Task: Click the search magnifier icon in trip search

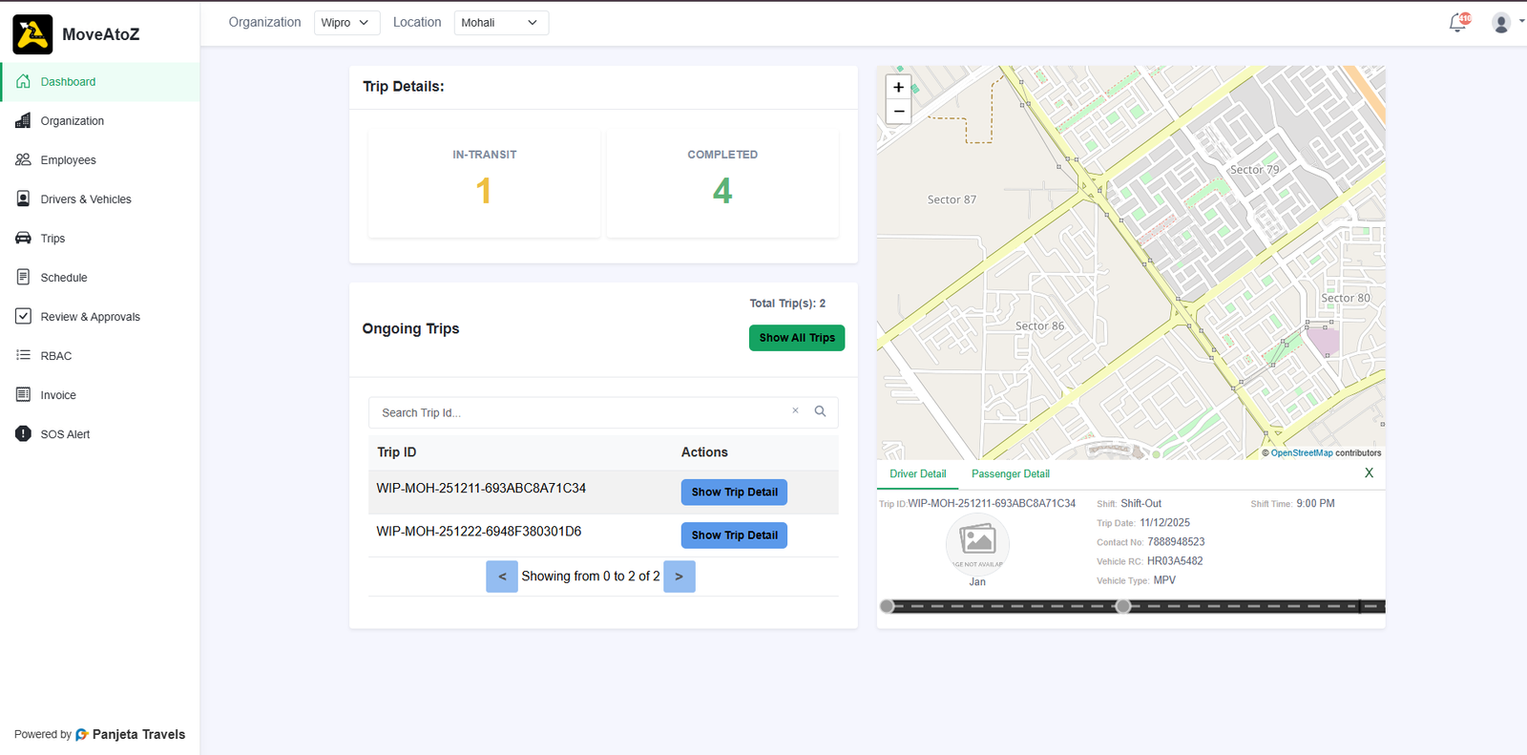Action: click(820, 411)
